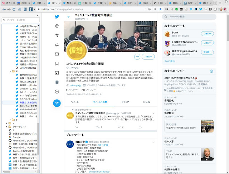Collapse the E bookmark folder

click(x=10, y=71)
